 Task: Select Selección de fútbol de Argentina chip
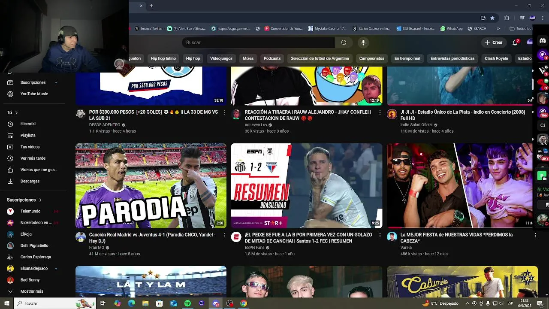(x=320, y=58)
